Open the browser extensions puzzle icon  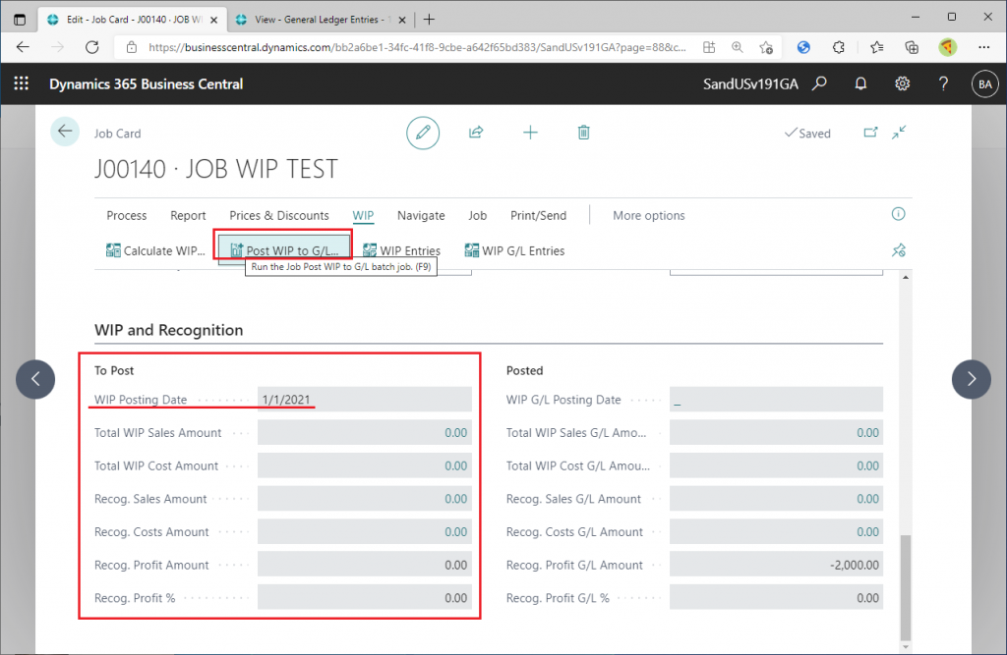tap(838, 47)
